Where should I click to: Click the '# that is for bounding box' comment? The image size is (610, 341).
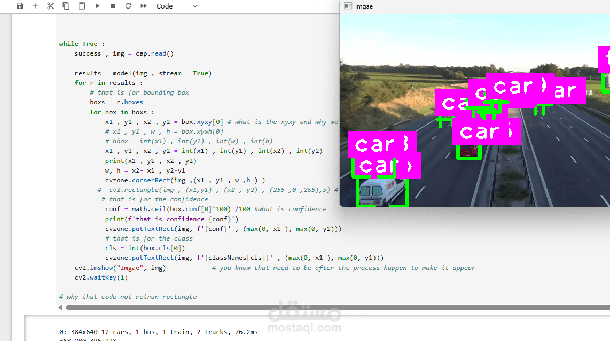tap(139, 92)
